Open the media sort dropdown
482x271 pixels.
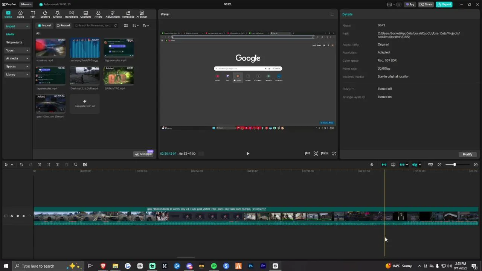click(x=136, y=26)
